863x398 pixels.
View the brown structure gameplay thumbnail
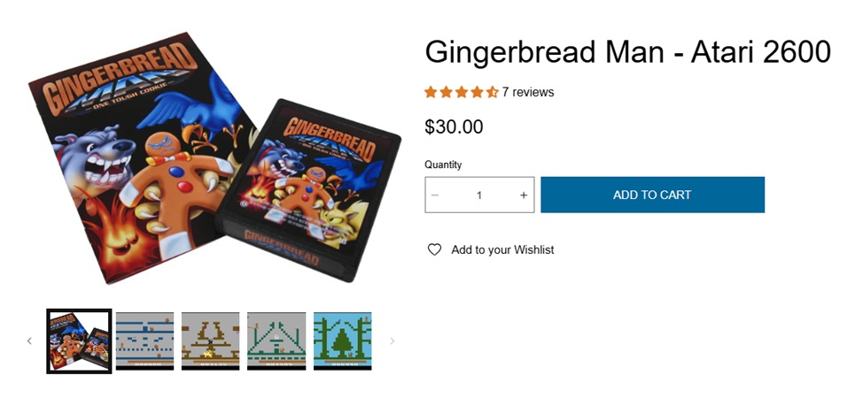click(x=210, y=341)
